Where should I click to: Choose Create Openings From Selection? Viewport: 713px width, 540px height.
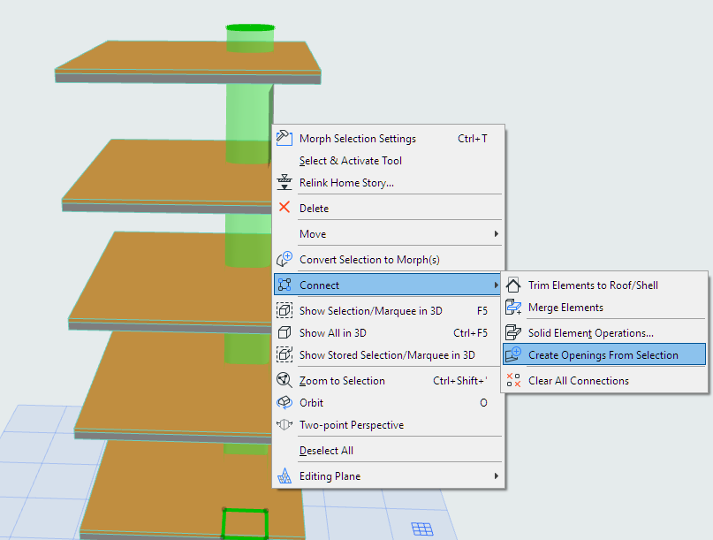604,354
